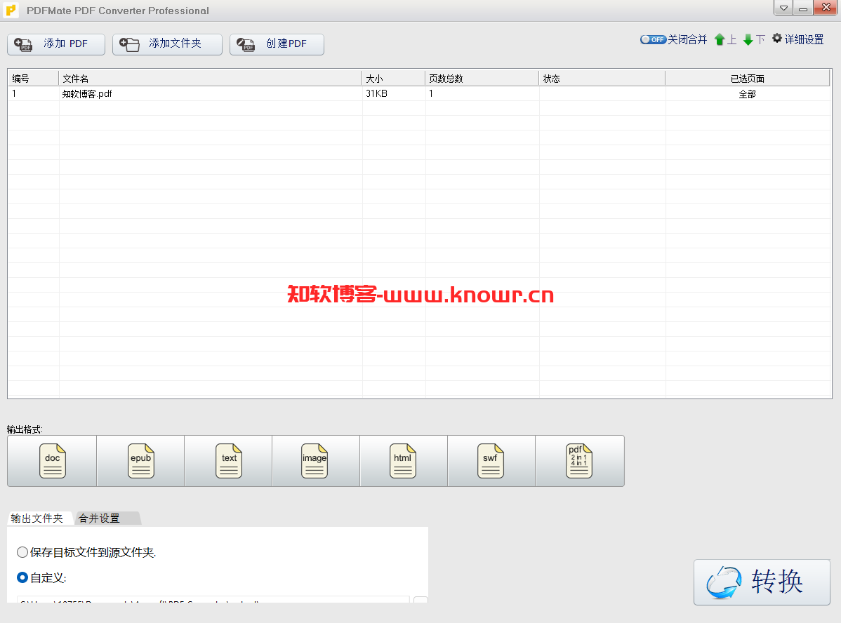Click the Add Folder (添加文件夹) button
The height and width of the screenshot is (623, 841).
[x=167, y=44]
